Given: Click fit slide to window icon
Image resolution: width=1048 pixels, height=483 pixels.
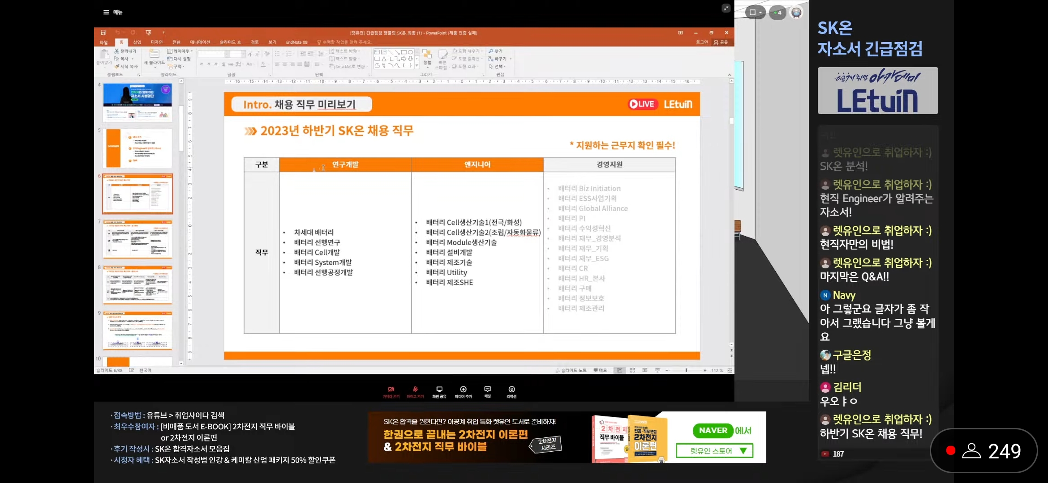Looking at the screenshot, I should 730,370.
